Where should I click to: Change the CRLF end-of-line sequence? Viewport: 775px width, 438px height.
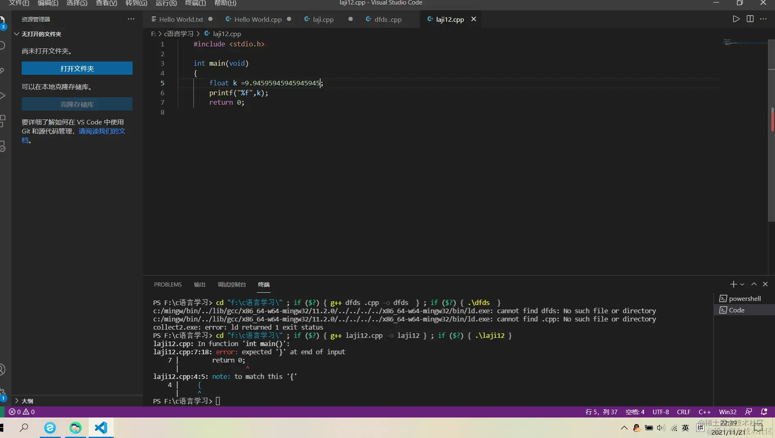point(683,412)
